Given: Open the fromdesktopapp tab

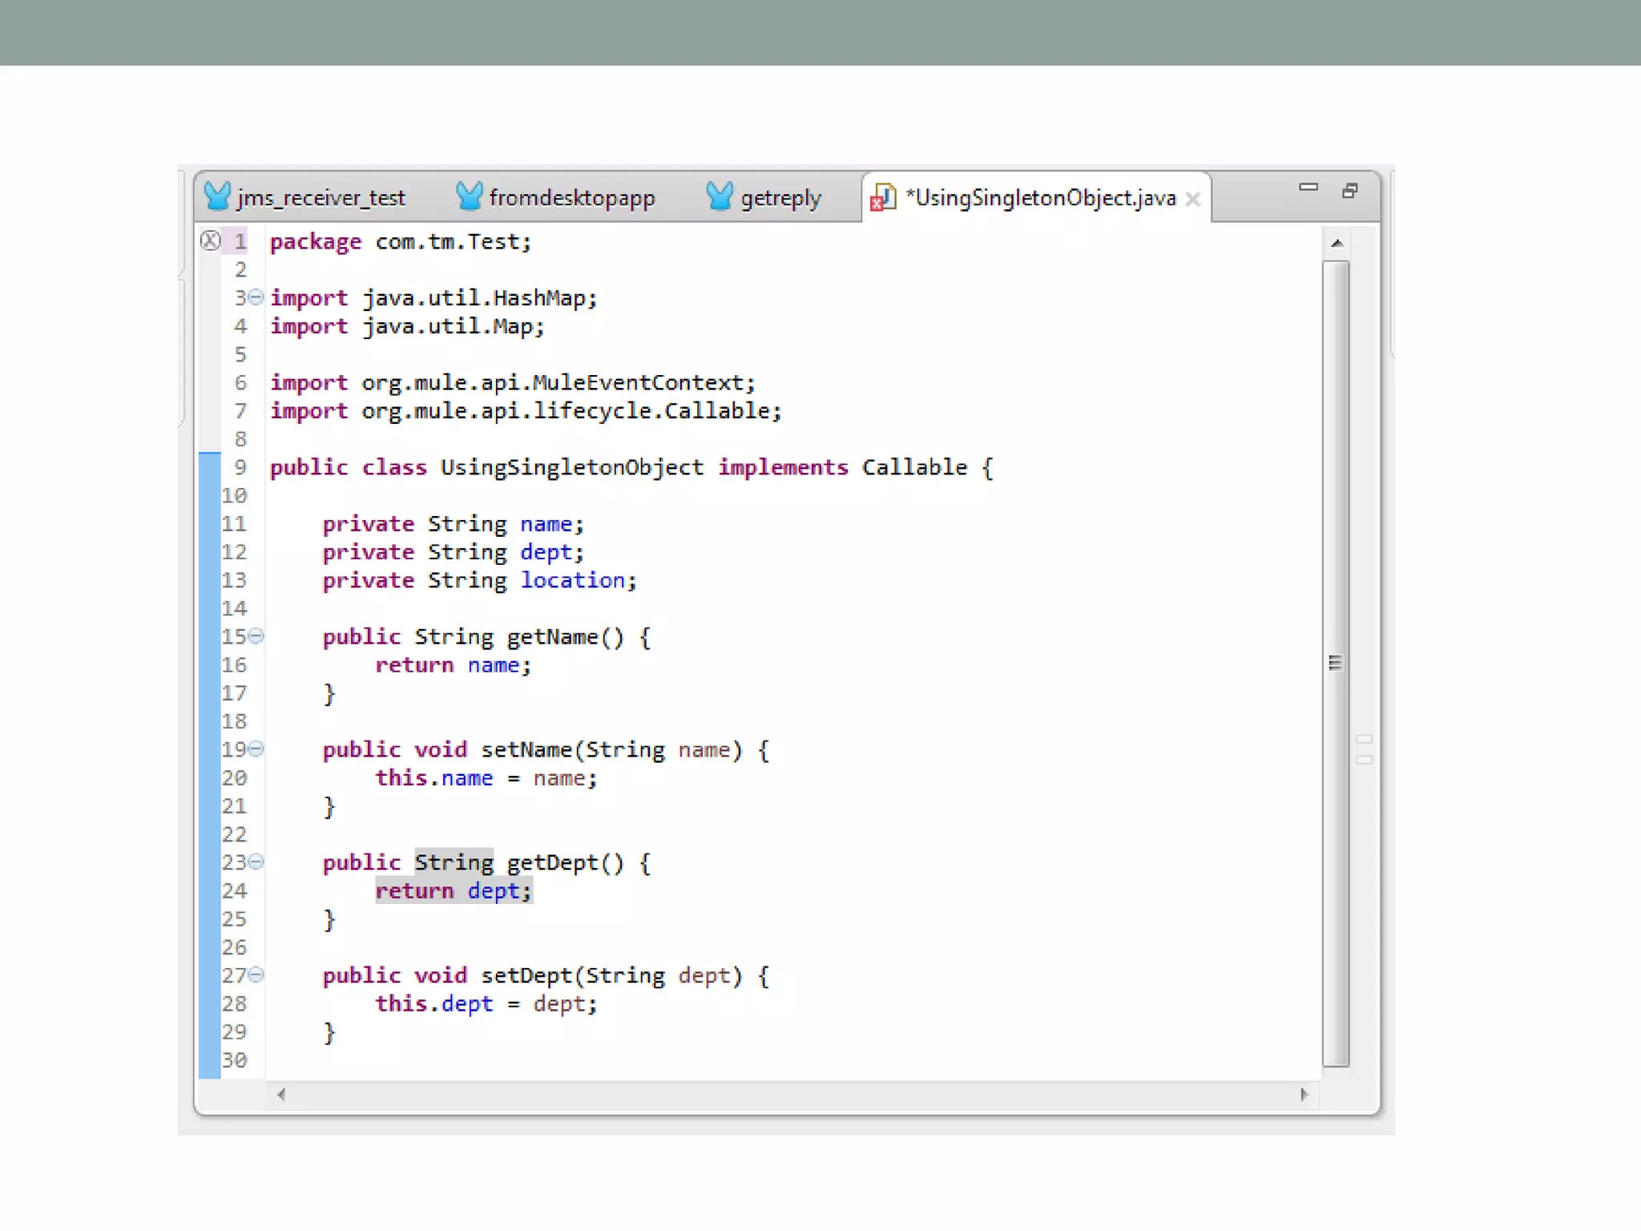Looking at the screenshot, I should [571, 198].
